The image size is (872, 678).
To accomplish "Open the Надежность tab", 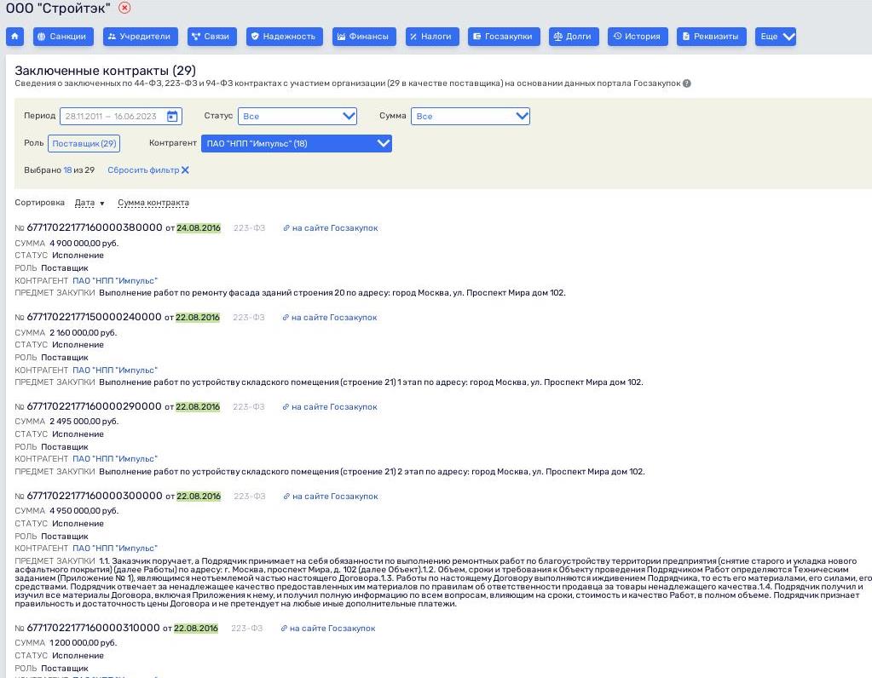I will tap(284, 36).
